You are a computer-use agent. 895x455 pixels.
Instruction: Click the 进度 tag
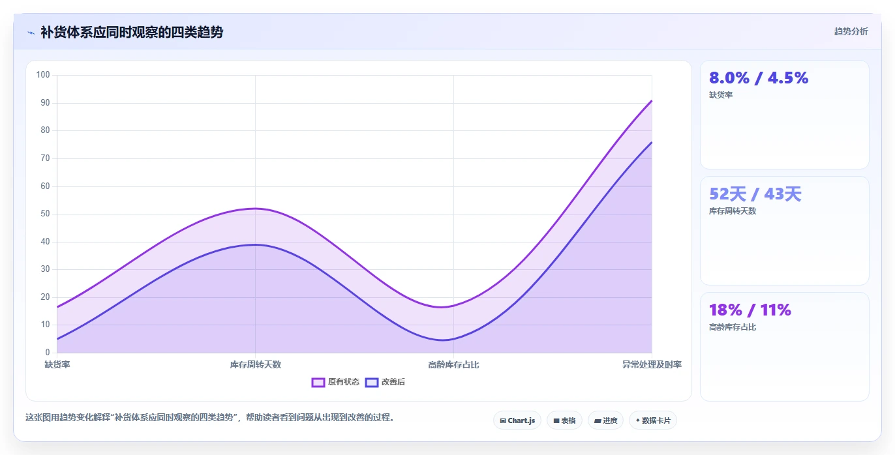pyautogui.click(x=605, y=420)
